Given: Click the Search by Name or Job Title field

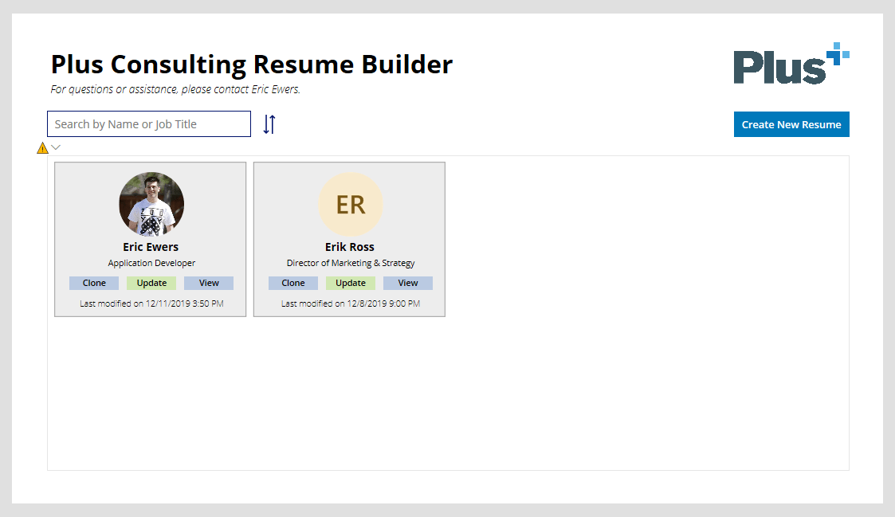Looking at the screenshot, I should (149, 124).
